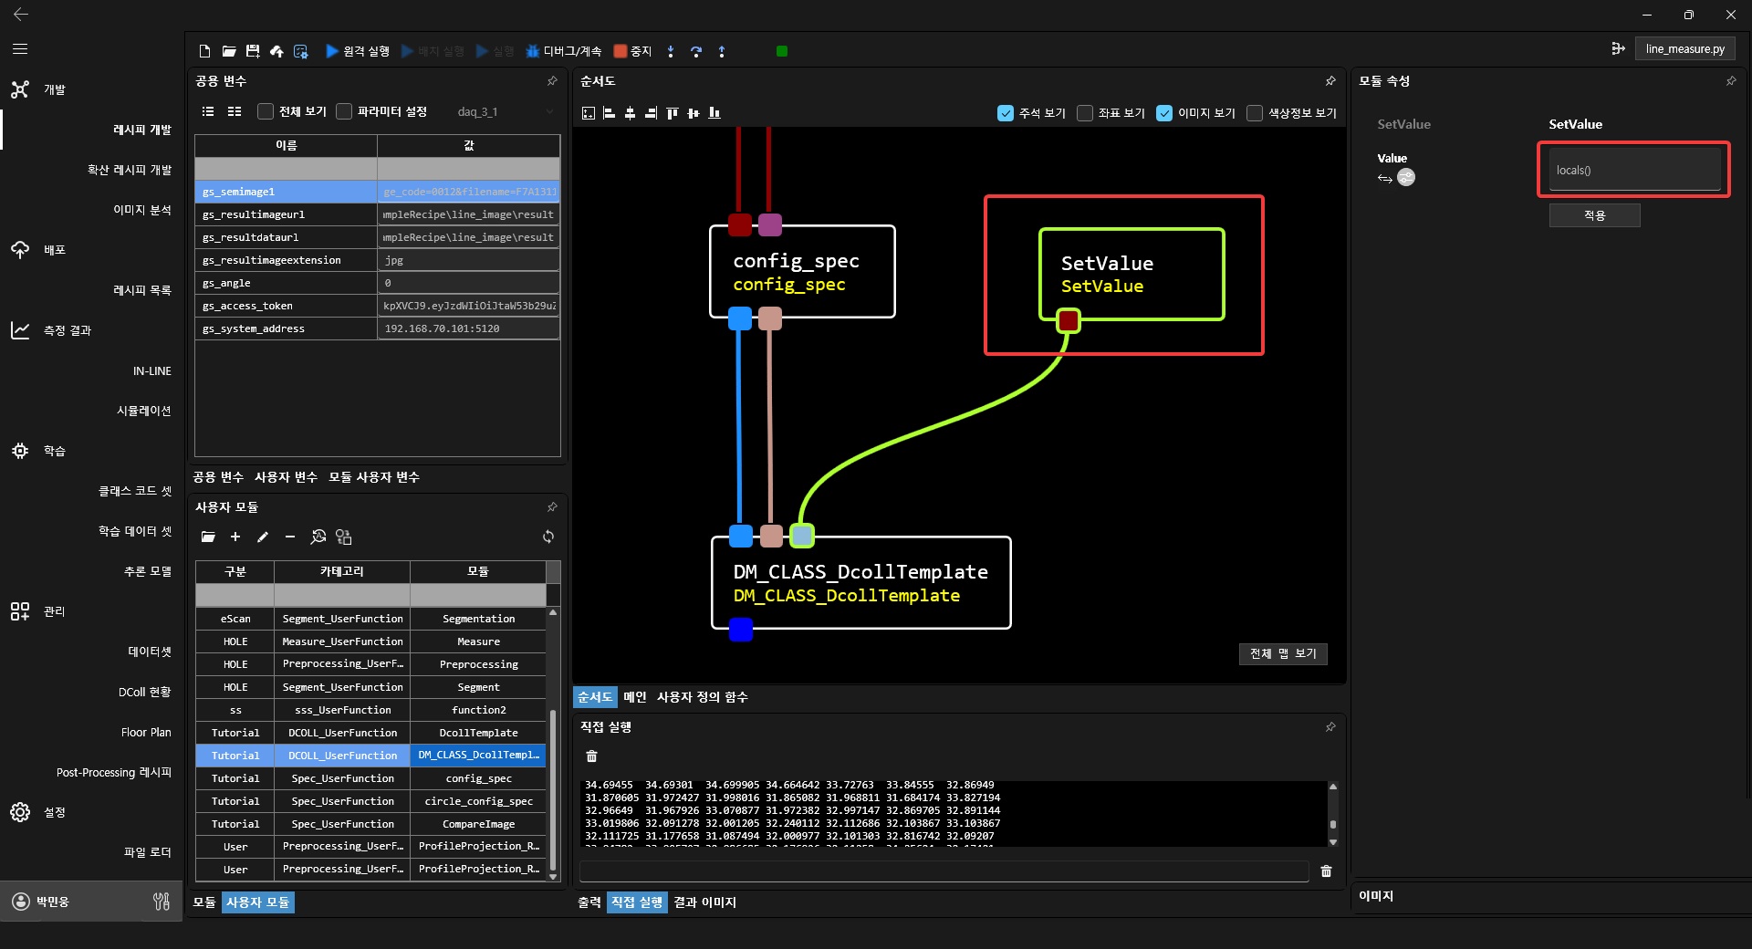Click the save file icon in toolbar

pyautogui.click(x=253, y=51)
